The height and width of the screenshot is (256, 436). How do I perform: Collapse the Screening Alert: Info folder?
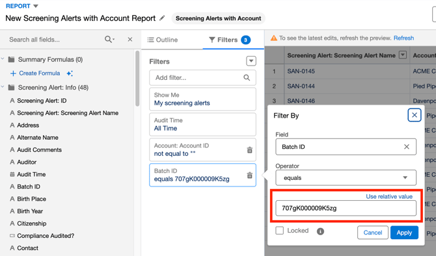click(x=3, y=87)
